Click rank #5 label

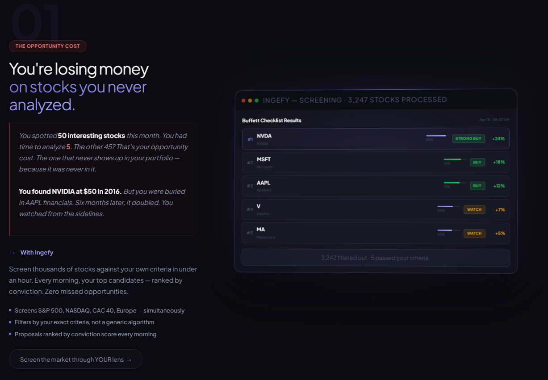(250, 233)
